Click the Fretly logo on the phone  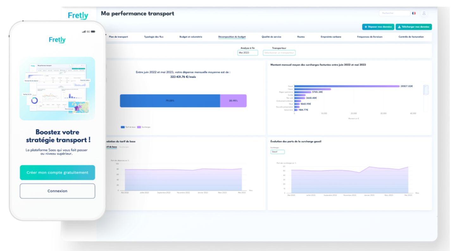point(57,40)
